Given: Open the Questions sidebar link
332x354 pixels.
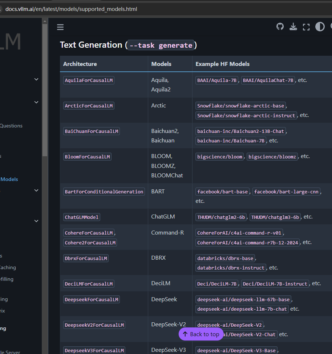Looking at the screenshot, I should [x=11, y=126].
